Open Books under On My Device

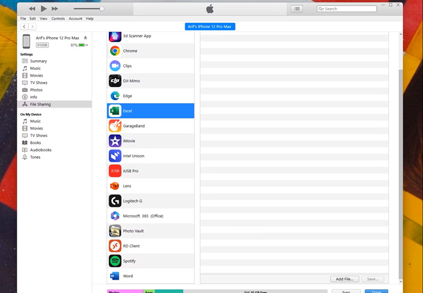tap(35, 143)
